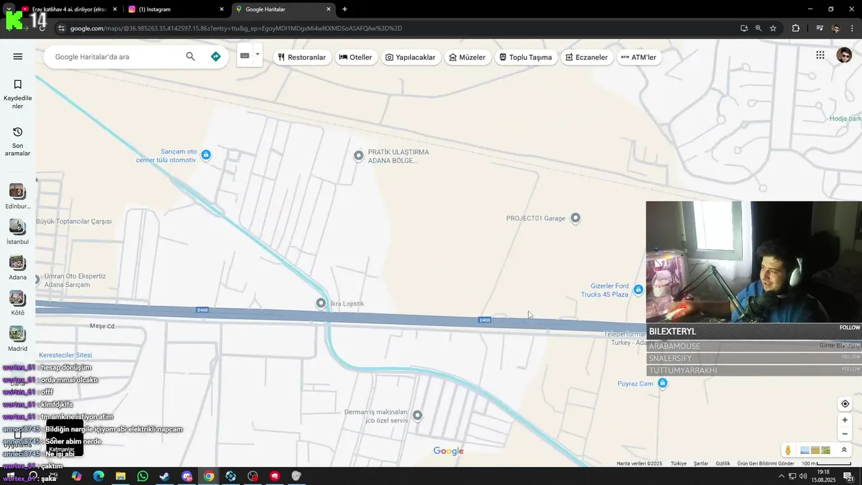
Task: Open Köfö recent place thumbnail
Action: click(x=18, y=299)
